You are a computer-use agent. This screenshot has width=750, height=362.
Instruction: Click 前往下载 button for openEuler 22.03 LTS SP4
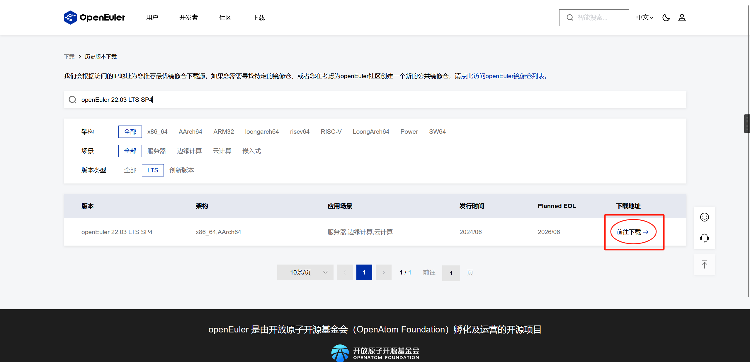coord(632,232)
